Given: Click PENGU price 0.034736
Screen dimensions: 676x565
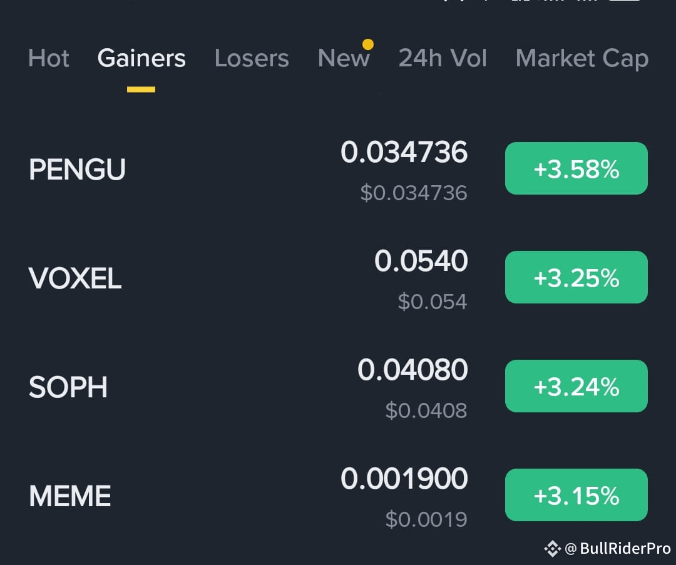Looking at the screenshot, I should click(404, 152).
